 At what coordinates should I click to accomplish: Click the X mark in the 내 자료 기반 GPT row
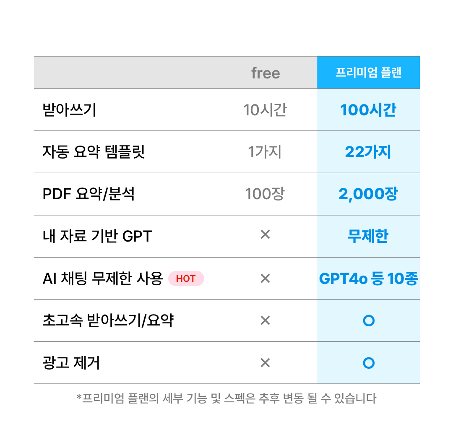click(265, 234)
